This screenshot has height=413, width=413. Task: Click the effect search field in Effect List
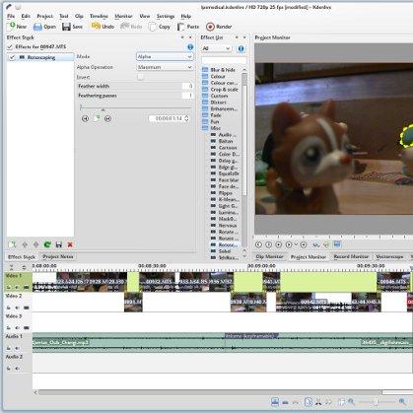click(x=224, y=60)
